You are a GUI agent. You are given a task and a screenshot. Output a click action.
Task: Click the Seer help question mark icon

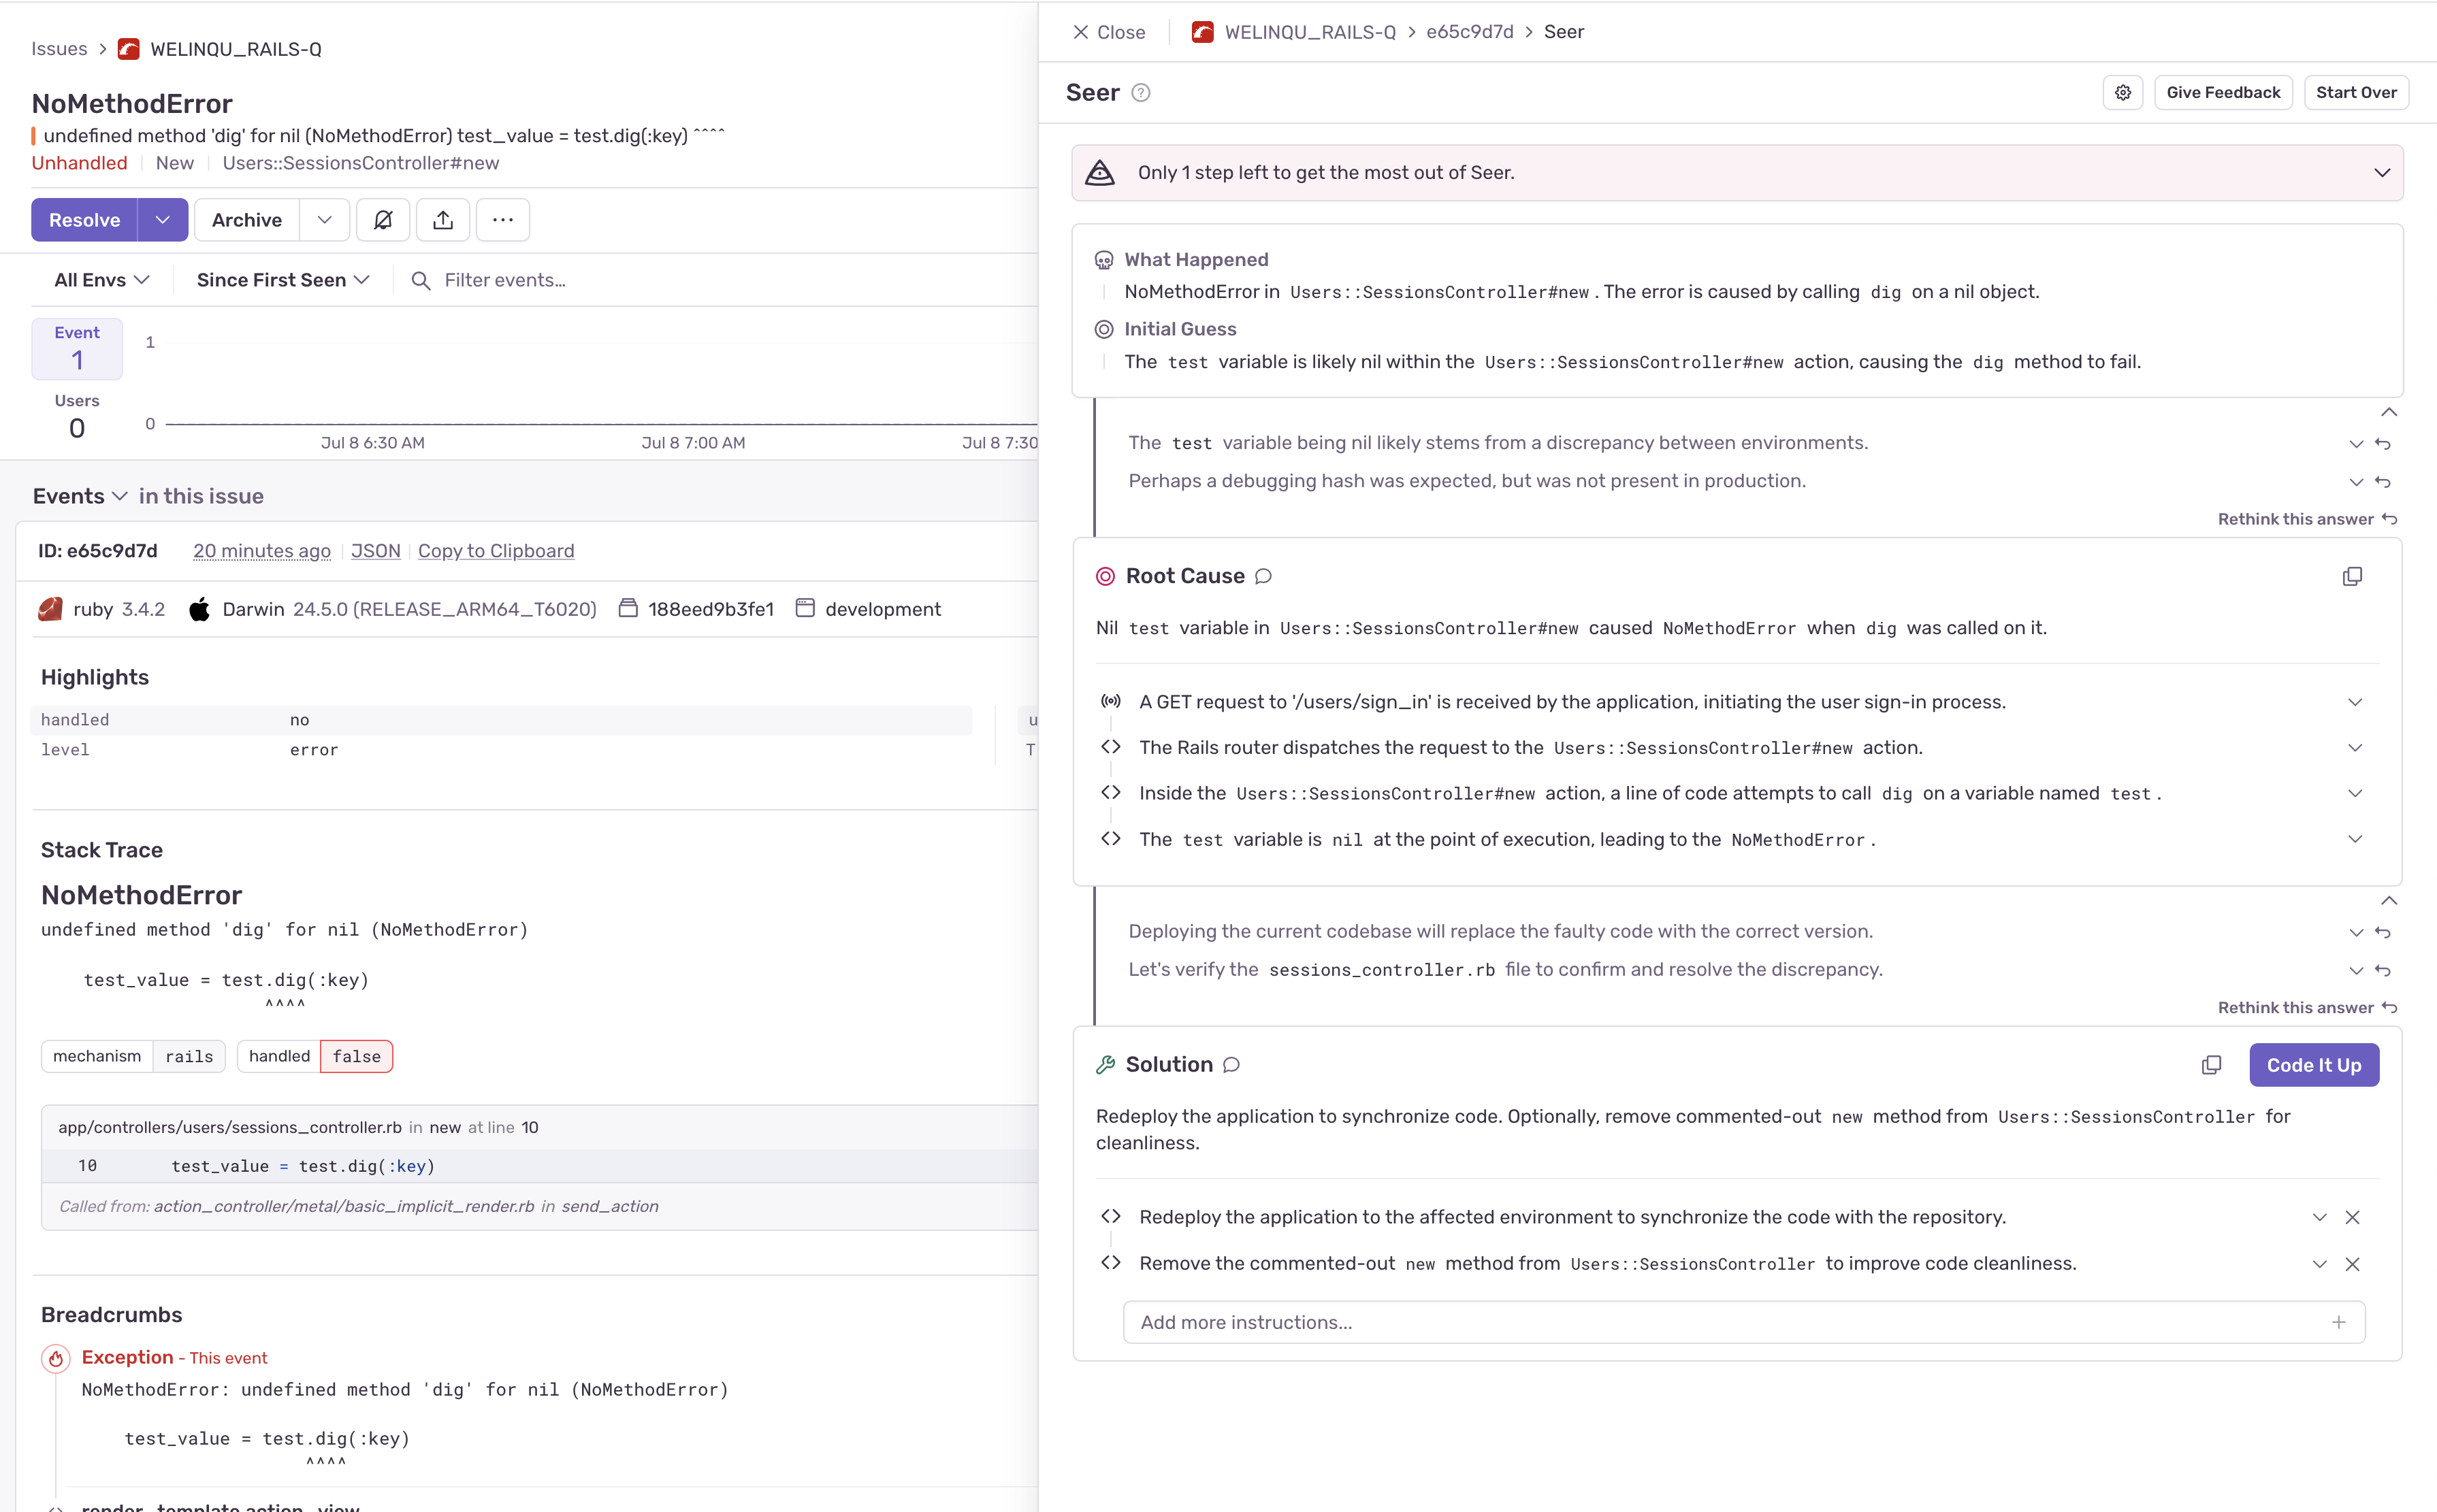coord(1140,93)
